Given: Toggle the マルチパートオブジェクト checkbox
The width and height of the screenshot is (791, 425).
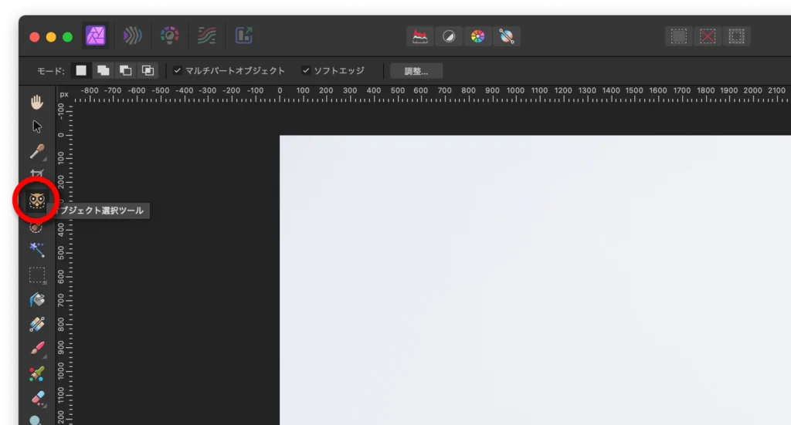Looking at the screenshot, I should (x=178, y=71).
